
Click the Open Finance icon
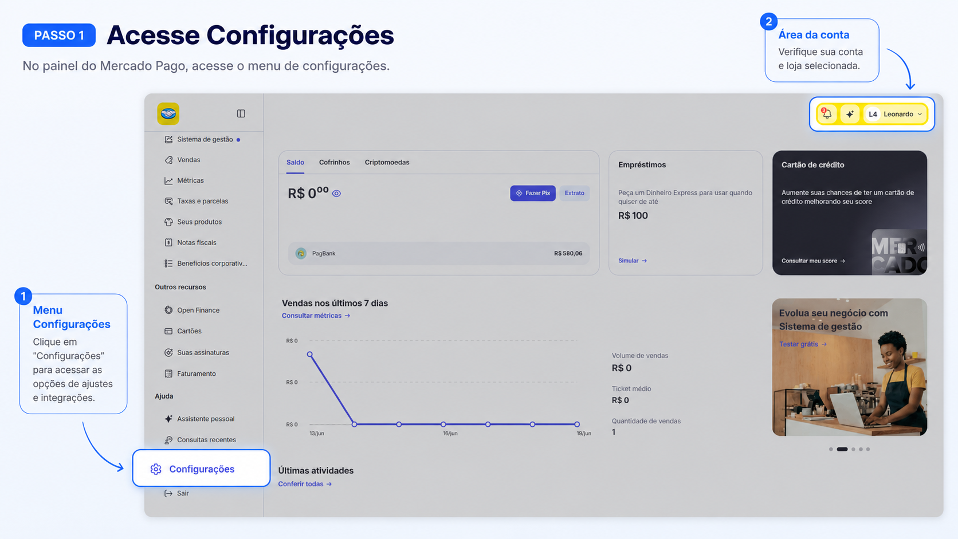tap(168, 310)
